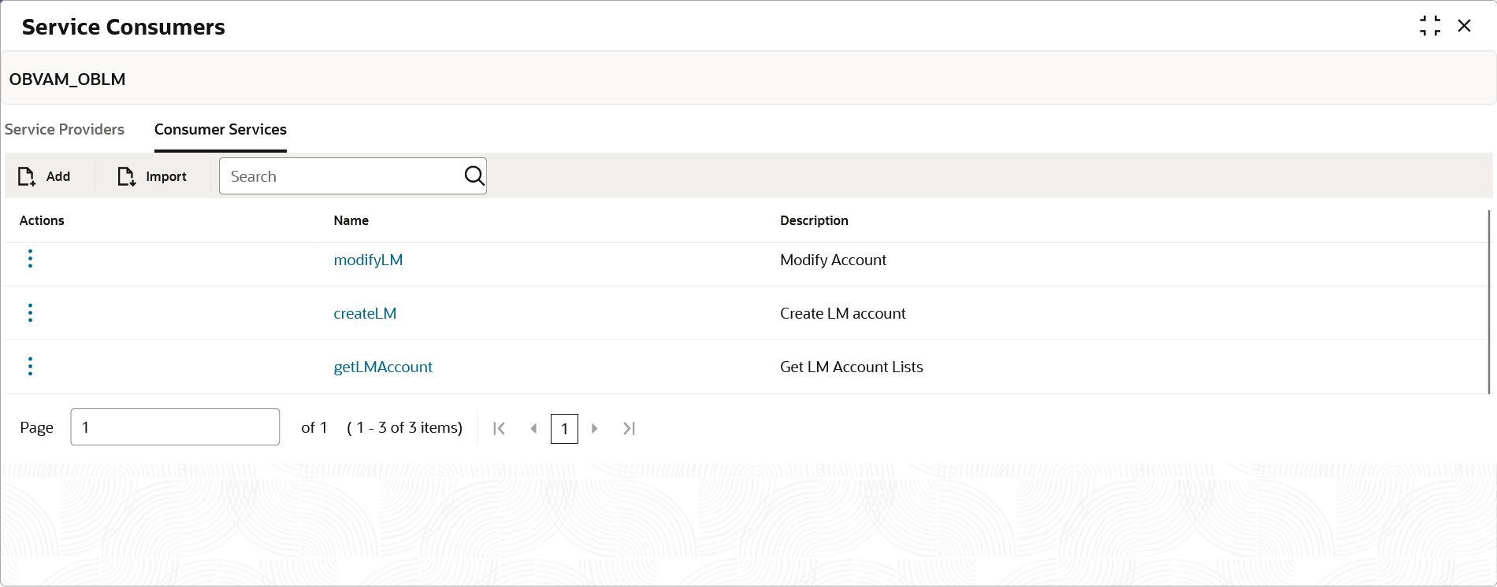Screen dimensions: 1497x587
Task: Click the Get LM Account Lists description
Action: [852, 367]
